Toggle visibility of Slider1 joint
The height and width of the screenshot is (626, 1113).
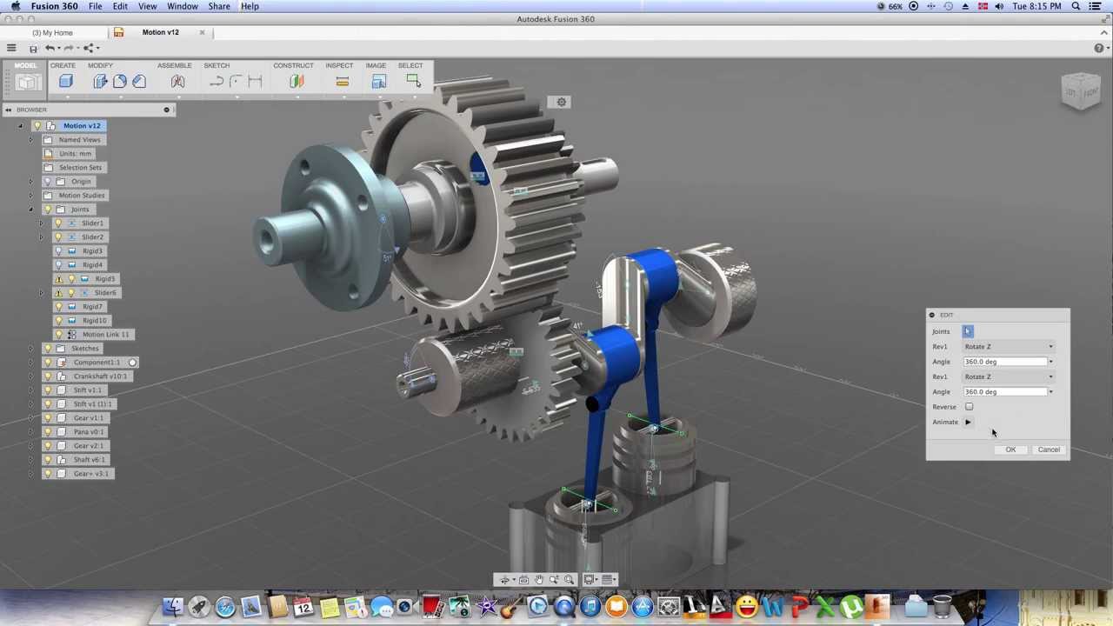click(x=59, y=223)
